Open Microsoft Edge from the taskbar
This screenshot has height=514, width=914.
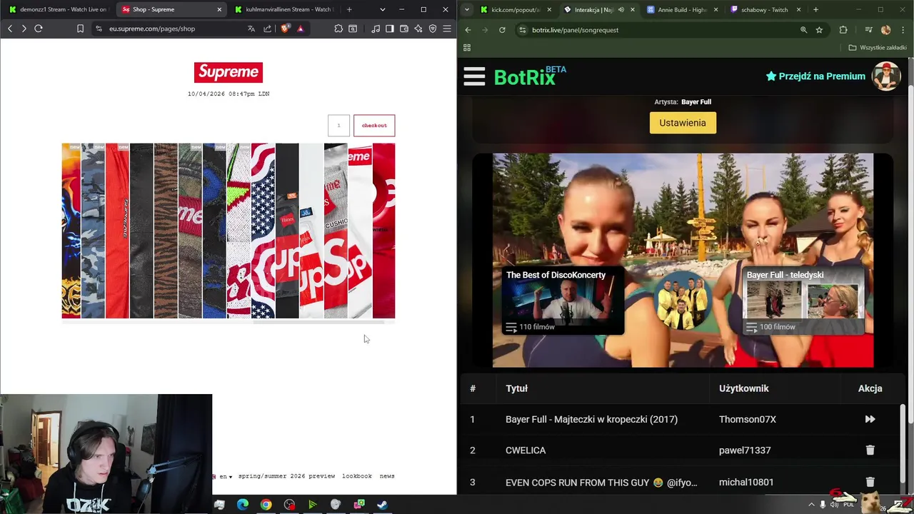(243, 505)
